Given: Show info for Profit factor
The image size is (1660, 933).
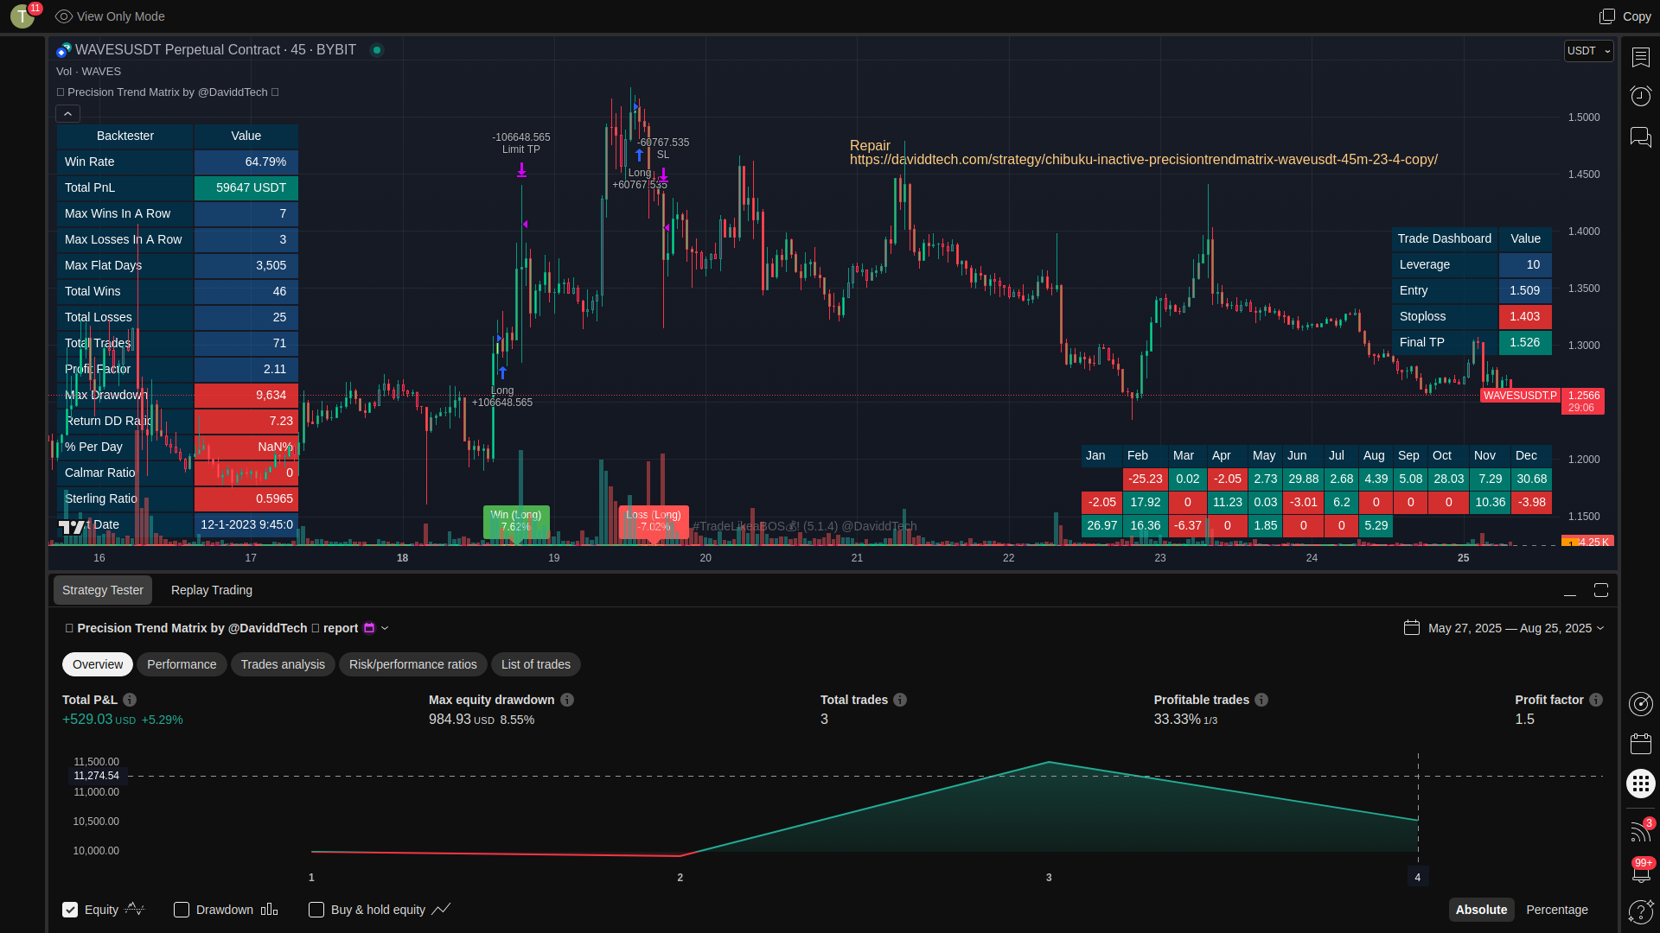Looking at the screenshot, I should [1596, 700].
